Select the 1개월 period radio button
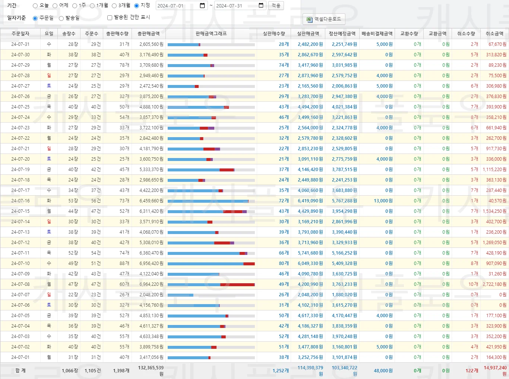The image size is (509, 379). click(92, 6)
